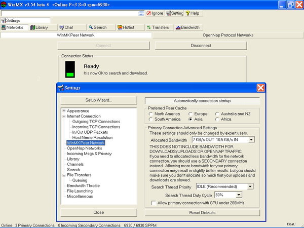The image size is (304, 228).
Task: Click the Hotlist people icon
Action: [120, 27]
